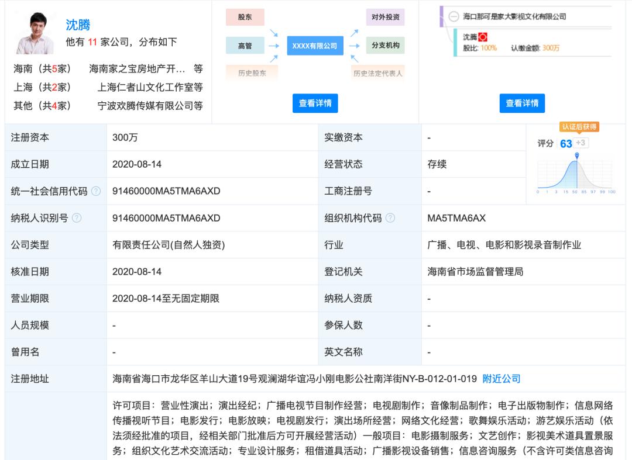The image size is (632, 460).
Task: Click the 实缴资本 label cell
Action: click(370, 137)
